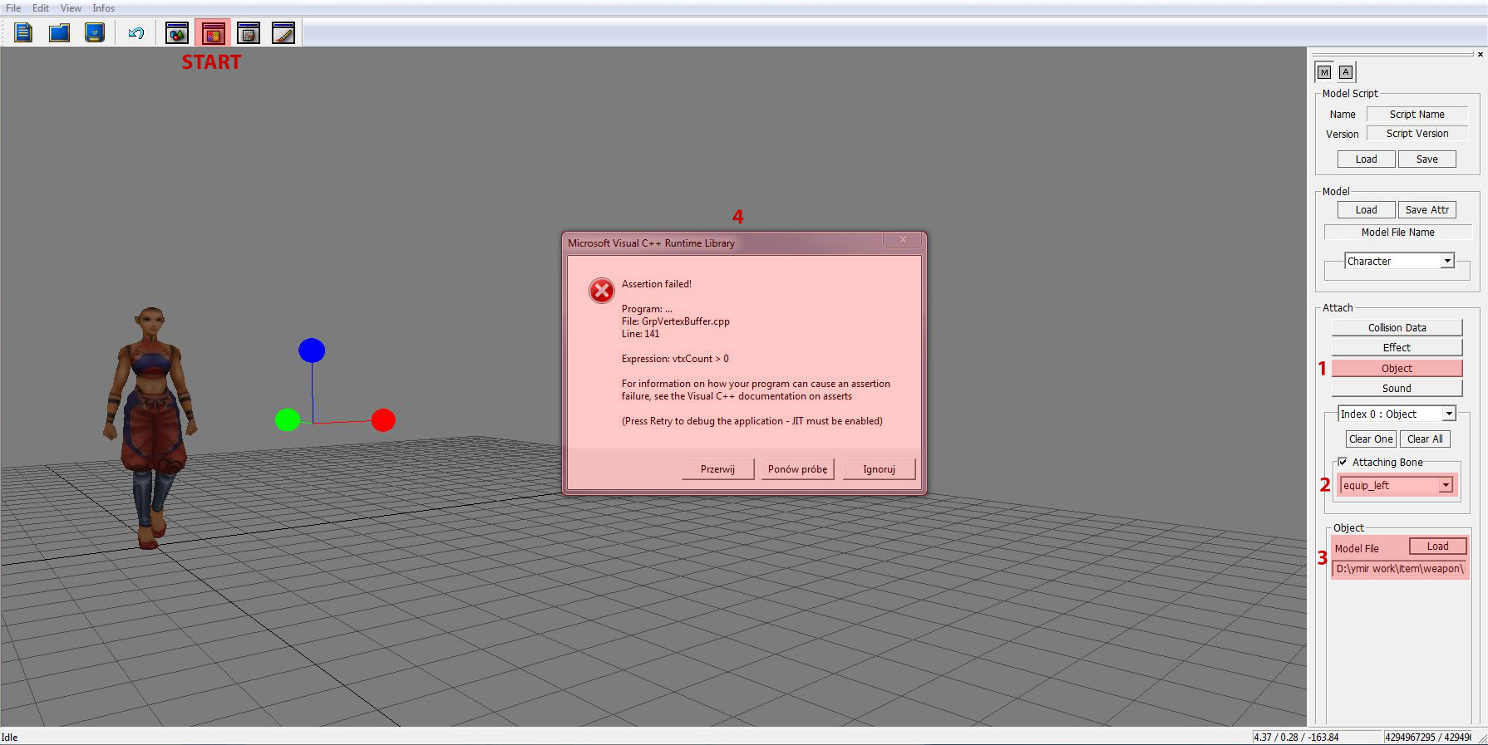Click the Clear One button

coord(1371,439)
